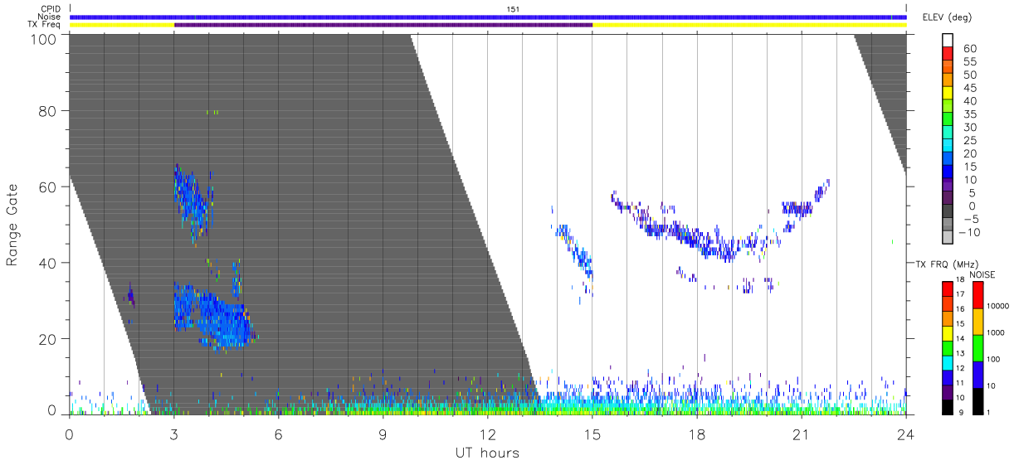
Task: Click the "40" tick on the Range Gate axis
Action: [48, 263]
